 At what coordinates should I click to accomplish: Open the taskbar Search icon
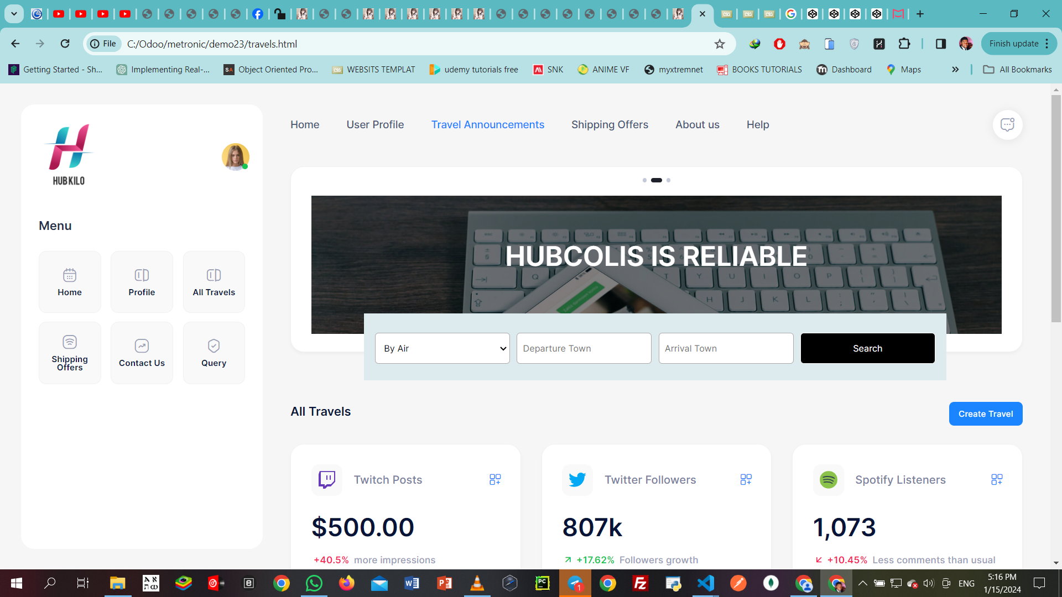pyautogui.click(x=50, y=583)
